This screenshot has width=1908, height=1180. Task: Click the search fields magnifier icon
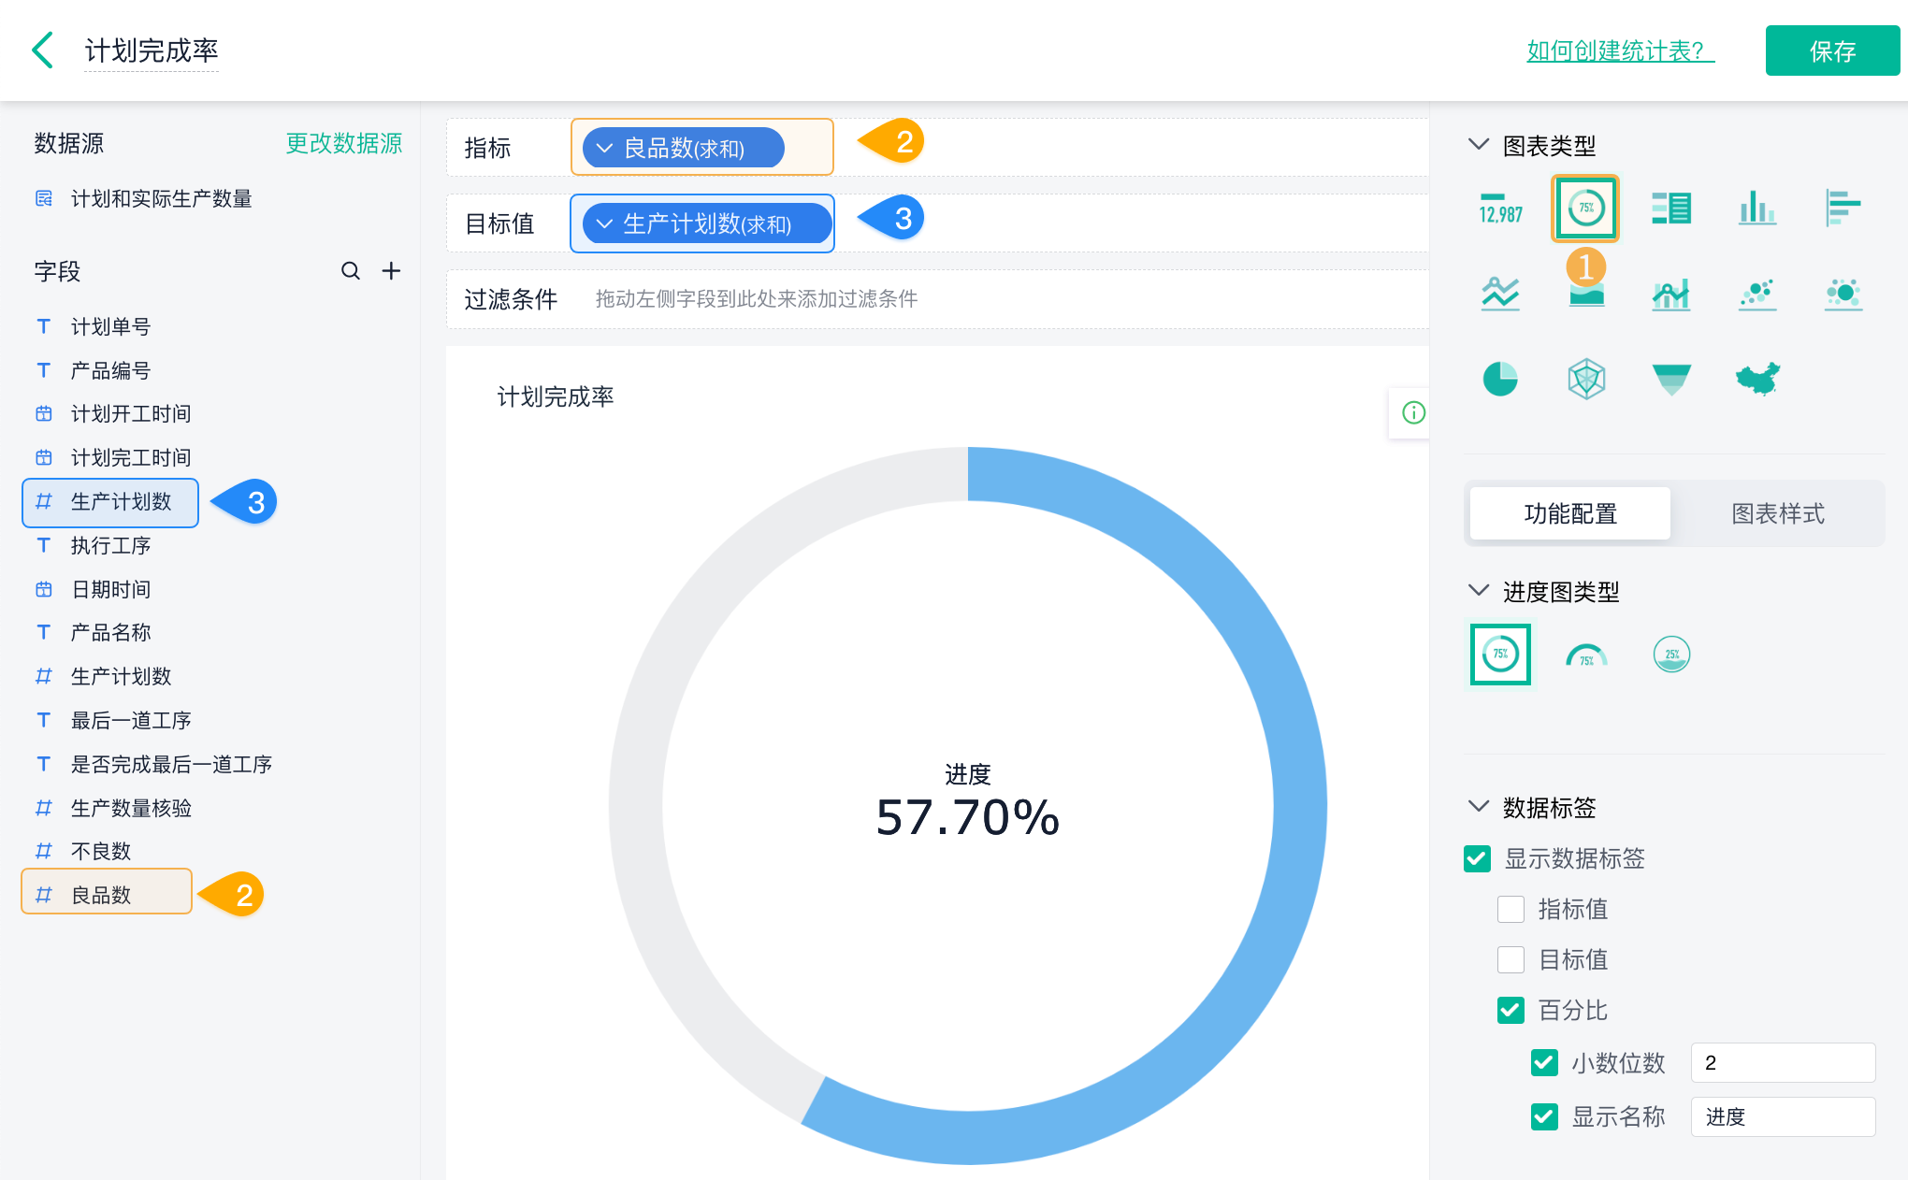click(351, 271)
